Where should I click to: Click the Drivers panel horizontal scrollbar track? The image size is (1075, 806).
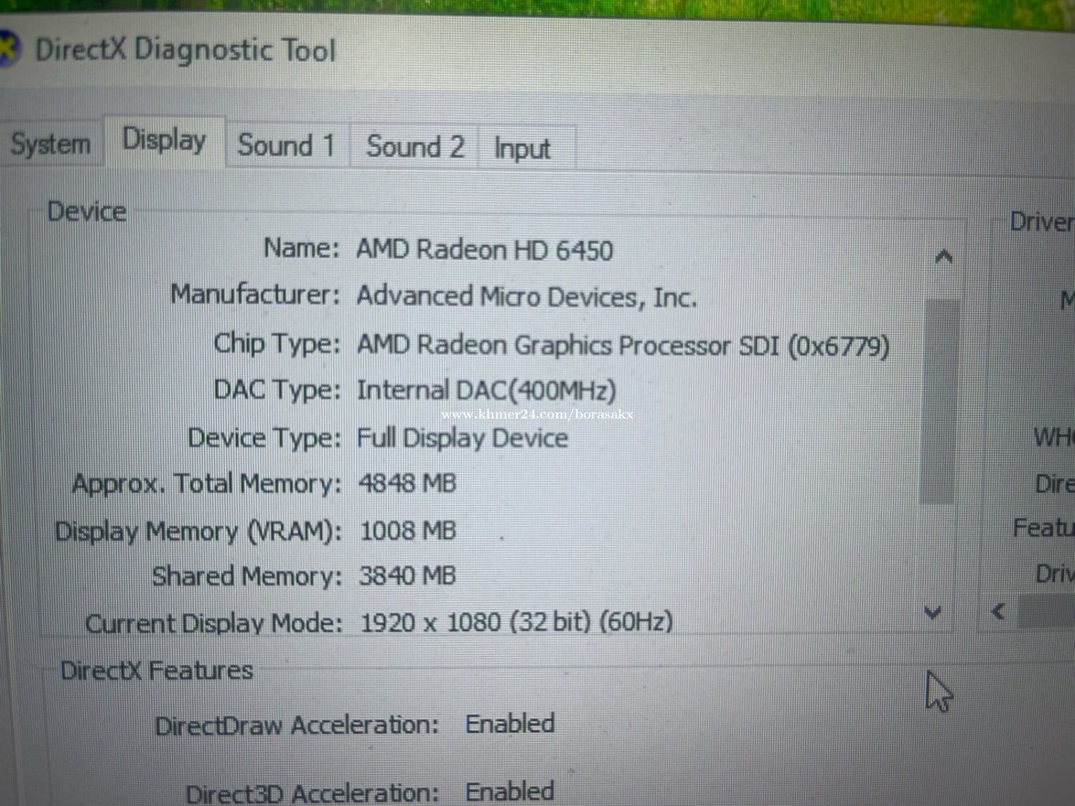pos(1046,613)
